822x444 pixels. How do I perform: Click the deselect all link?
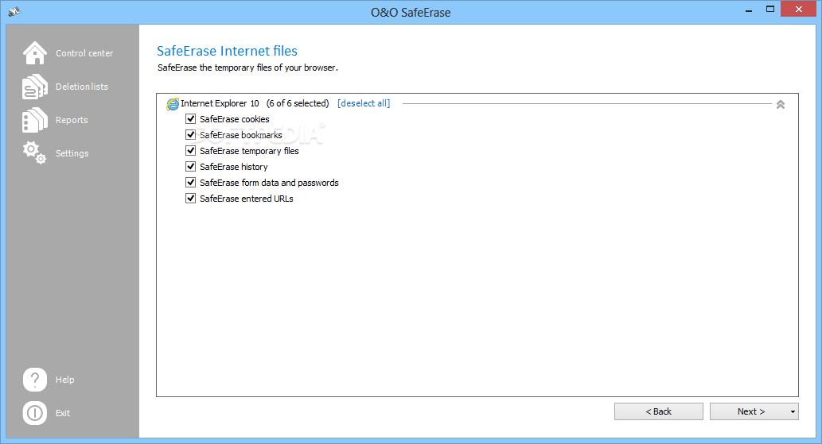tap(364, 103)
